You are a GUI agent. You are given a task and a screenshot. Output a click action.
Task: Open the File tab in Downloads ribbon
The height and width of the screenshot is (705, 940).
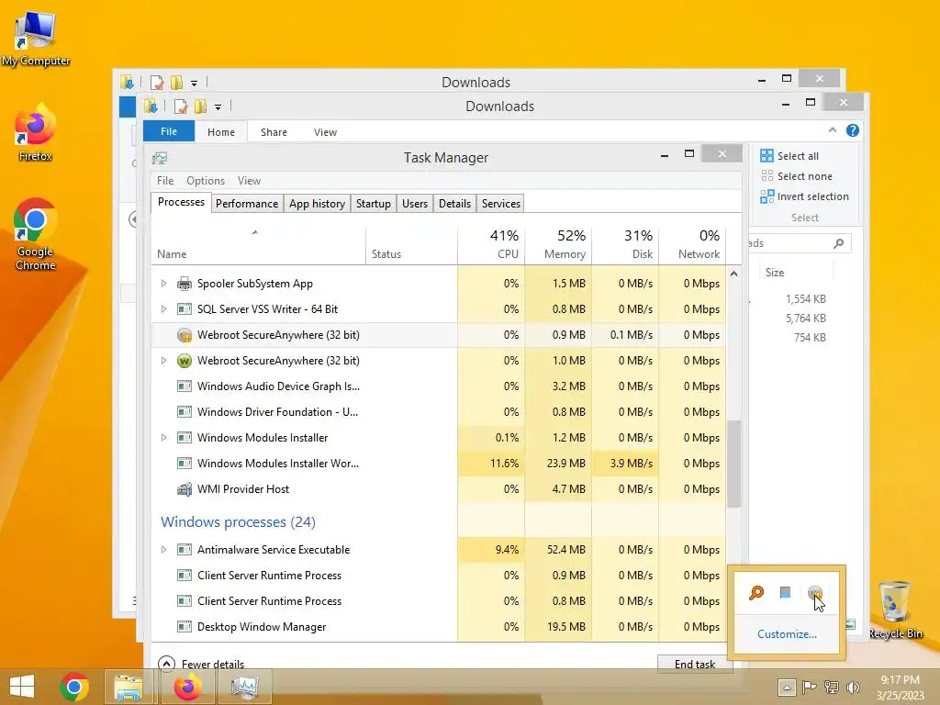click(x=169, y=131)
